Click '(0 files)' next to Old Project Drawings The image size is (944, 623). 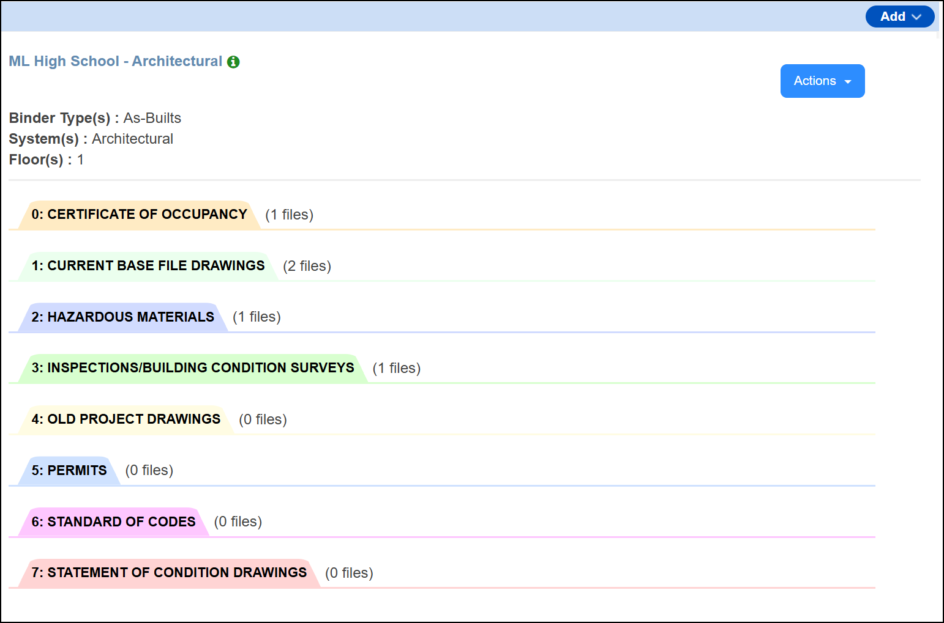click(263, 419)
